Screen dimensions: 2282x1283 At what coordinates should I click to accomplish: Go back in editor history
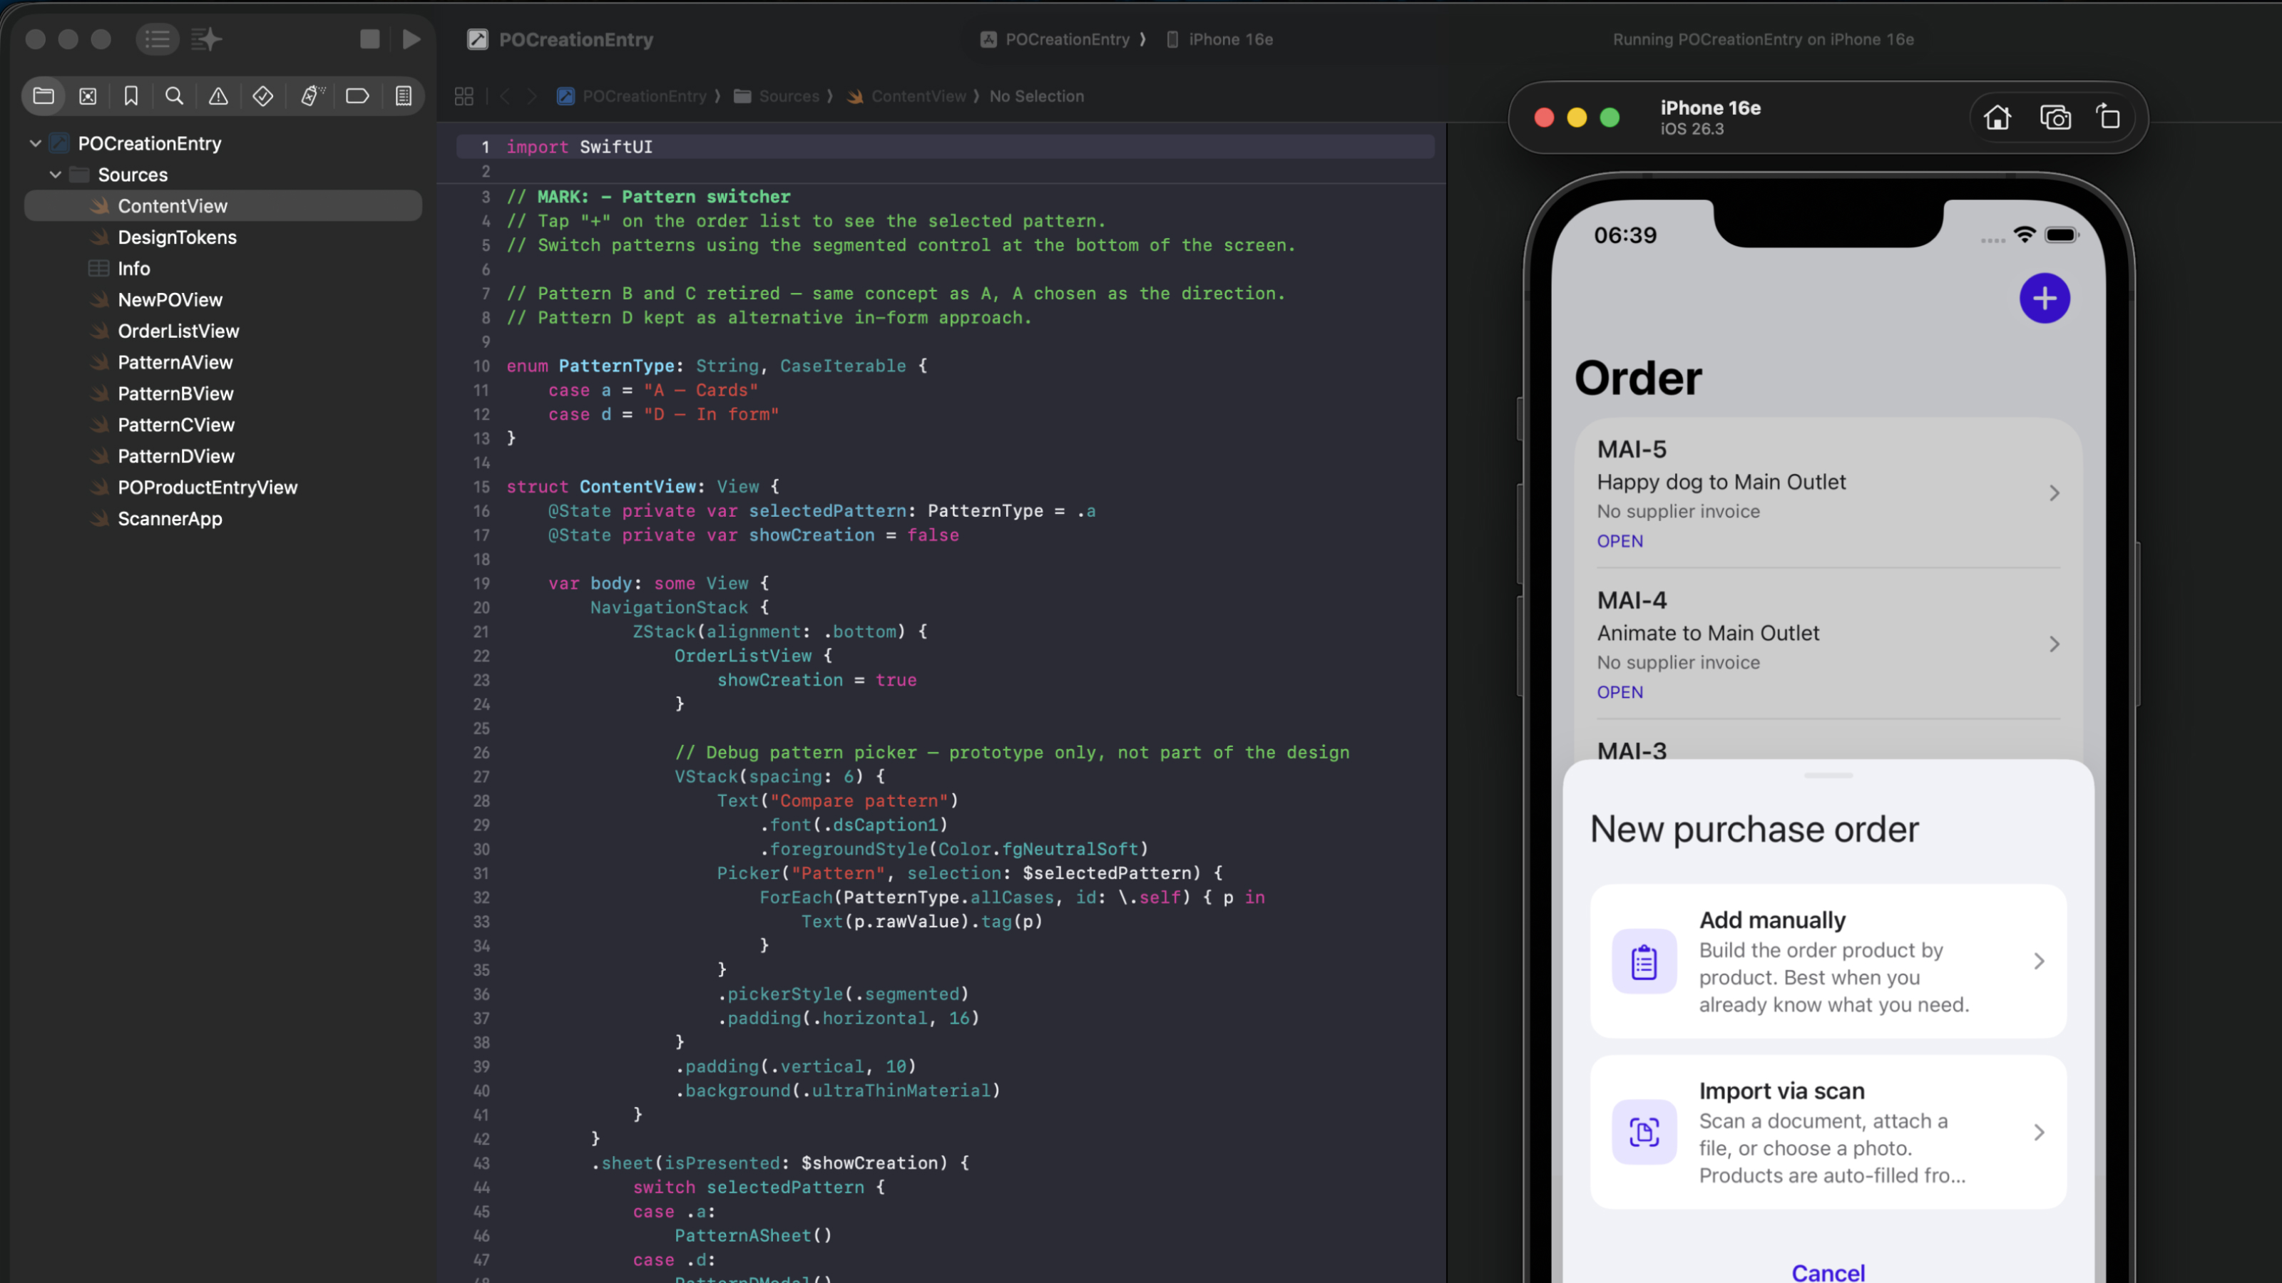504,96
